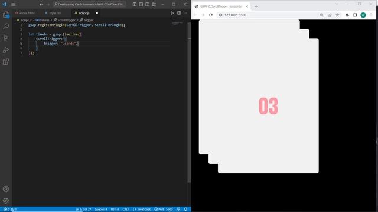Toggle the secondary sidebar layout icon
Screen dimensions: 378x212
tap(147, 4)
